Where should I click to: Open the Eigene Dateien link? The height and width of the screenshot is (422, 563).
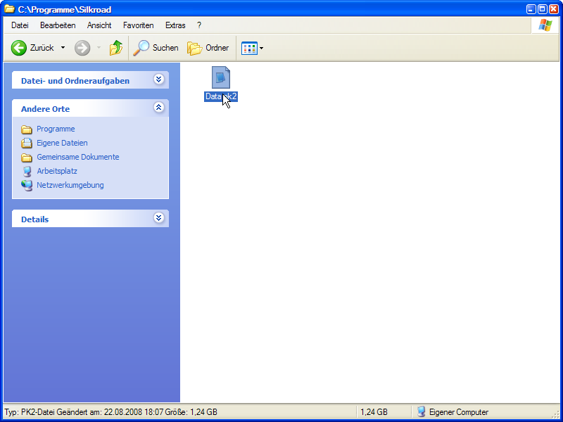click(62, 143)
